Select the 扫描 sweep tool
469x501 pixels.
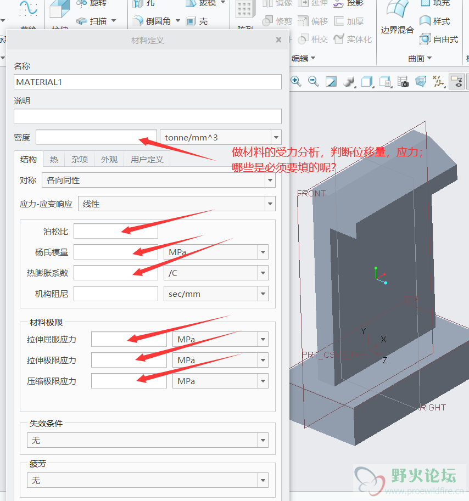91,21
